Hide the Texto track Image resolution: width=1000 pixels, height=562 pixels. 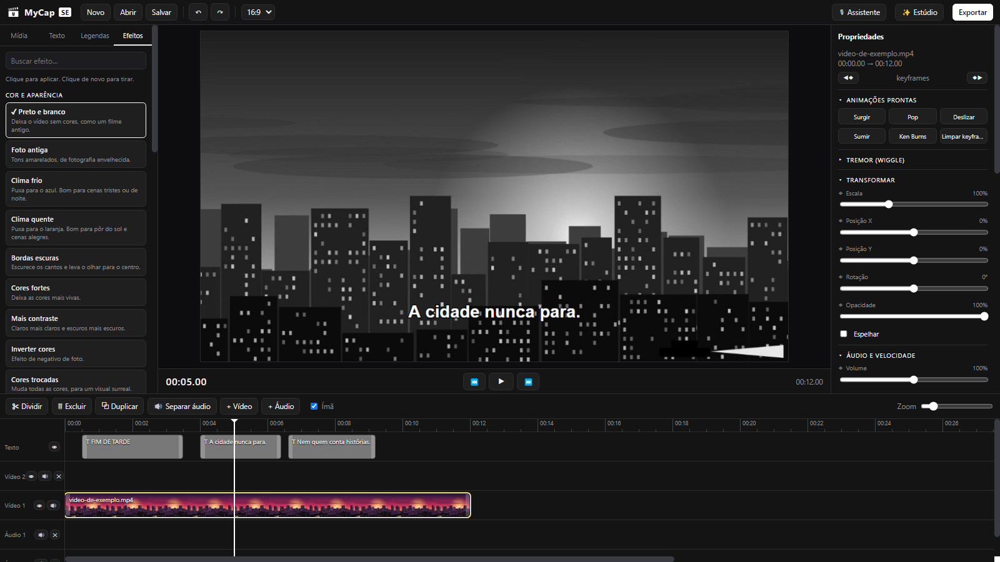(x=54, y=447)
